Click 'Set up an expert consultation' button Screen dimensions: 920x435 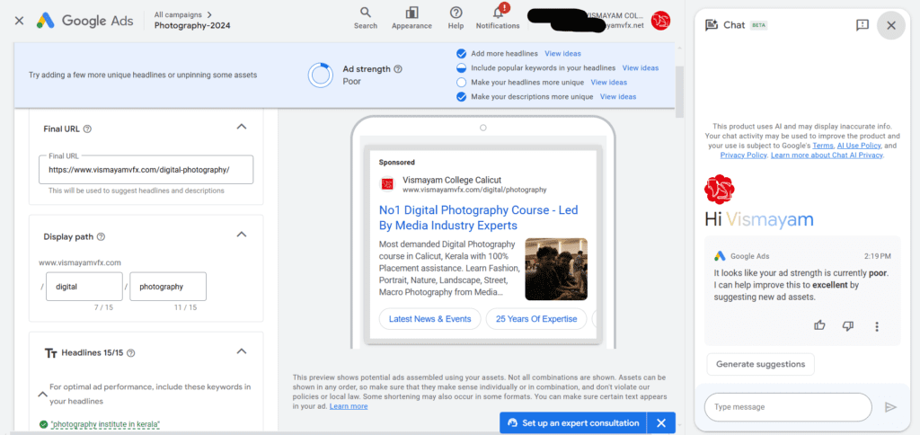coord(573,422)
